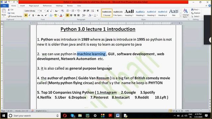Viewport: 212px width, 119px height.
Task: Click the Bullets list icon
Action: (x=68, y=11)
